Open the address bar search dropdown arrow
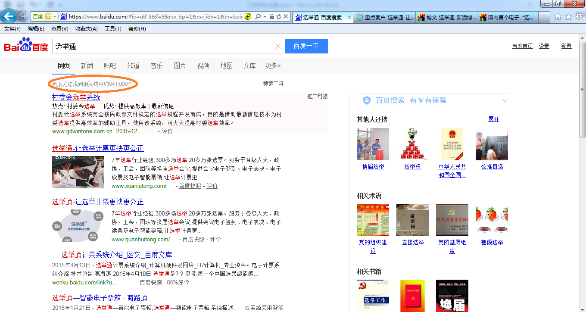Image resolution: width=586 pixels, height=312 pixels. pos(265,17)
